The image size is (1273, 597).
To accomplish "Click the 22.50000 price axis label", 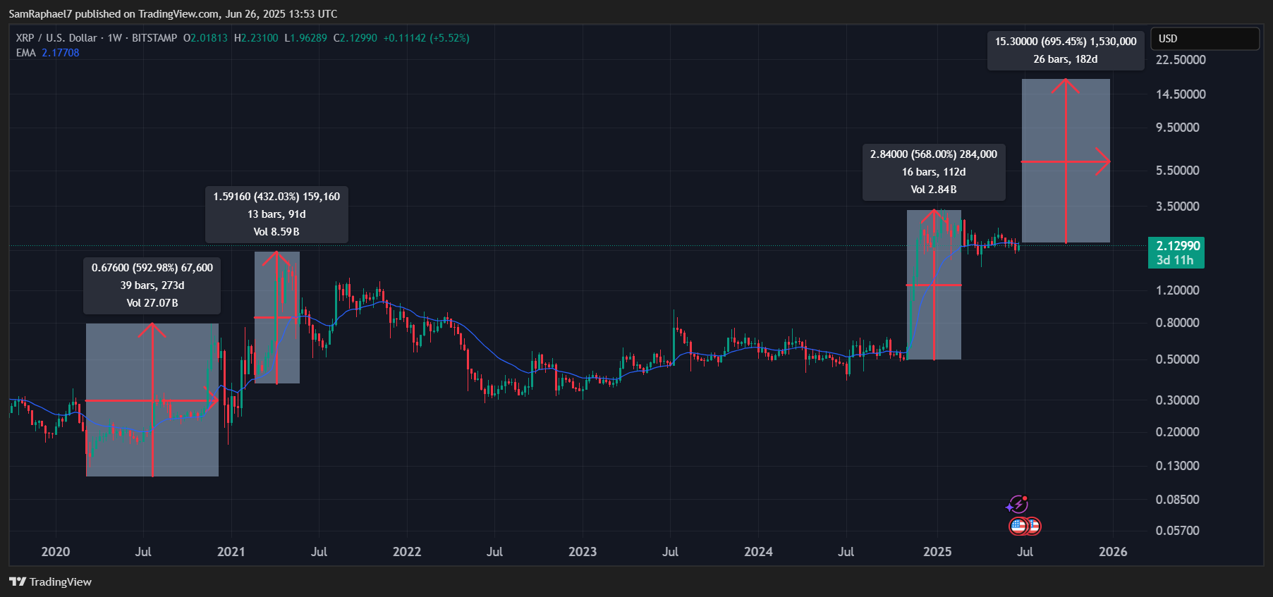I will (1181, 60).
